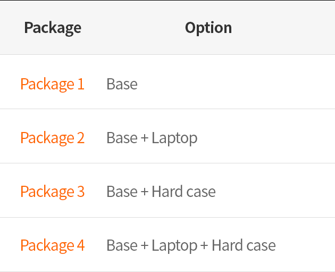Click the number 4 in Package 4
This screenshot has height=272, width=335.
[x=81, y=245]
